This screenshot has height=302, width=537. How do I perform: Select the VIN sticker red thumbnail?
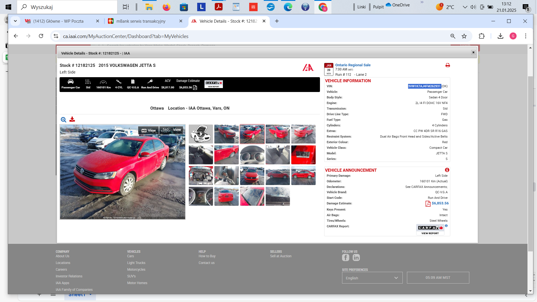click(303, 155)
